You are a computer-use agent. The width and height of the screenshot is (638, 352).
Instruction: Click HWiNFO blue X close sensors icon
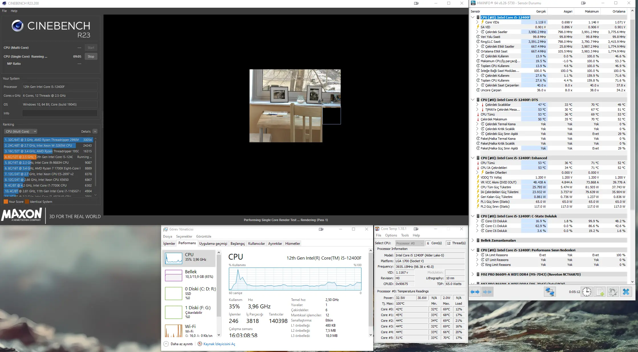(626, 292)
